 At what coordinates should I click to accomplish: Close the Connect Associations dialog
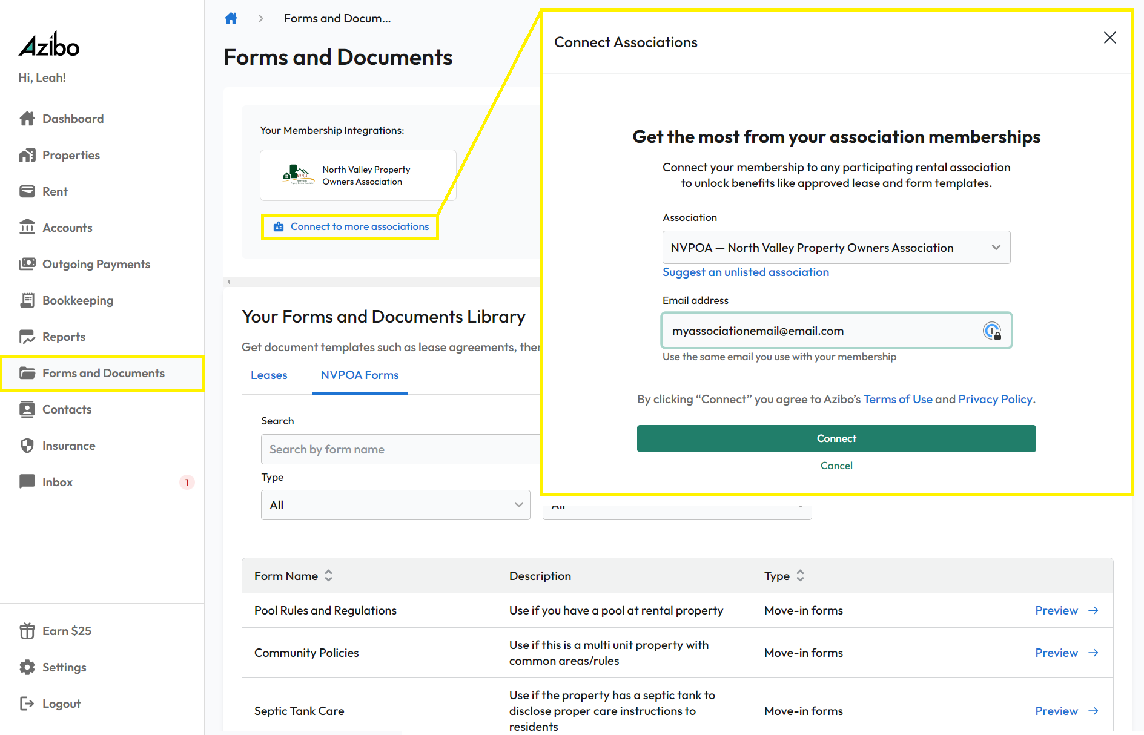(1109, 38)
